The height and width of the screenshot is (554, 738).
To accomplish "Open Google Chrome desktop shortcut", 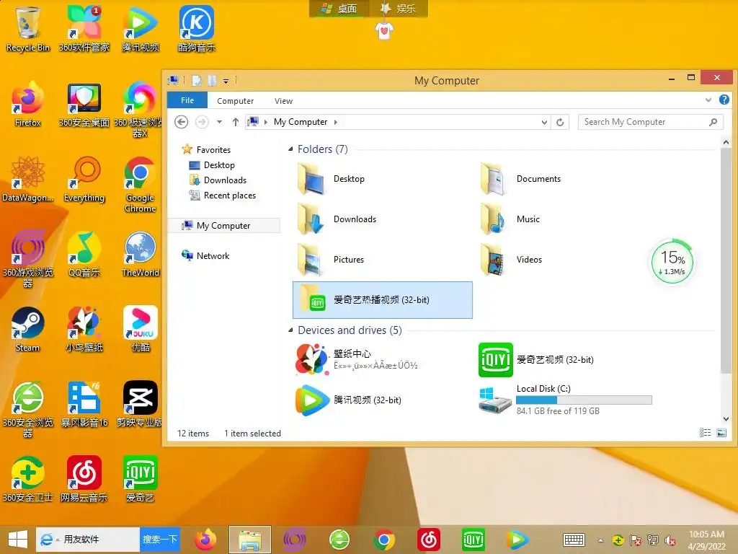I will tap(141, 184).
